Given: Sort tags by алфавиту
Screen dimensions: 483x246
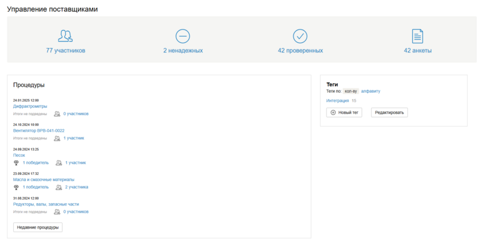Looking at the screenshot, I should click(x=371, y=91).
